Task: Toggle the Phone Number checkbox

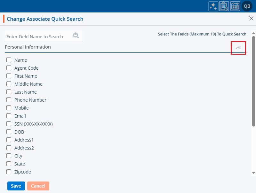Action: 9,100
